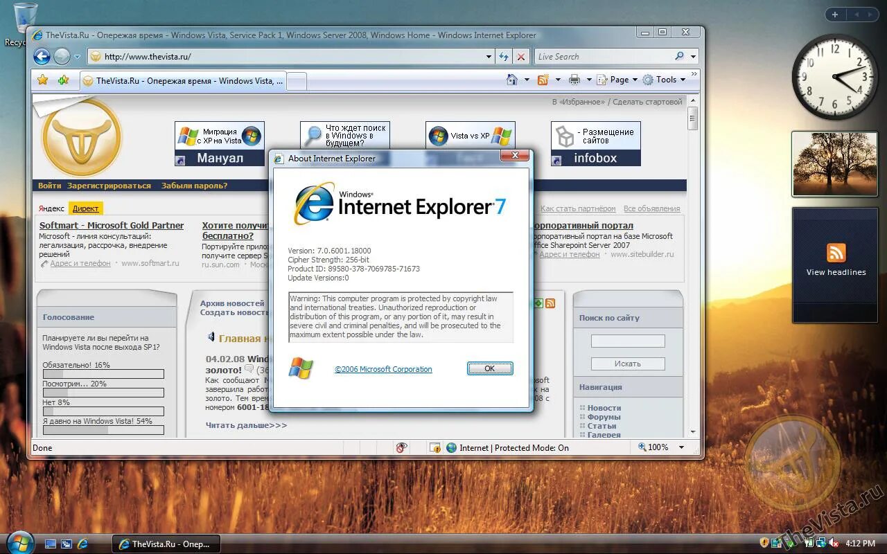Open the Tools menu

pos(664,80)
